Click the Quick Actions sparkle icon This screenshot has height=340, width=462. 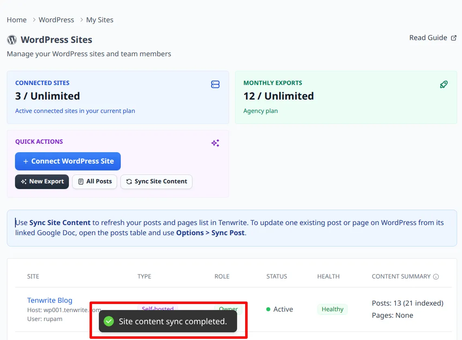click(215, 143)
